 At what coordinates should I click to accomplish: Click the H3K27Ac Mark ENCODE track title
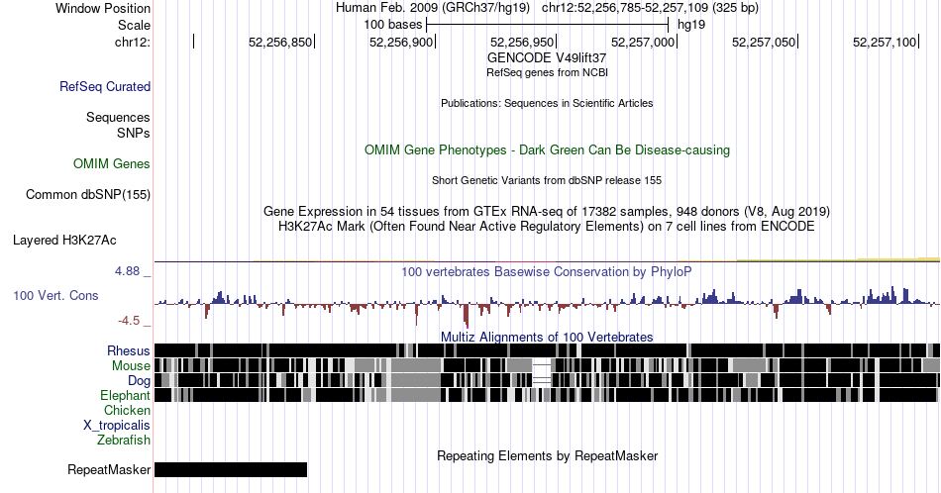[x=547, y=226]
